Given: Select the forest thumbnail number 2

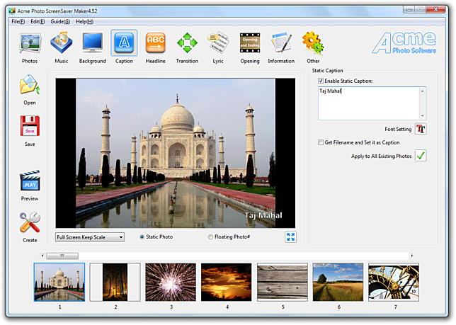Looking at the screenshot, I should coord(115,282).
